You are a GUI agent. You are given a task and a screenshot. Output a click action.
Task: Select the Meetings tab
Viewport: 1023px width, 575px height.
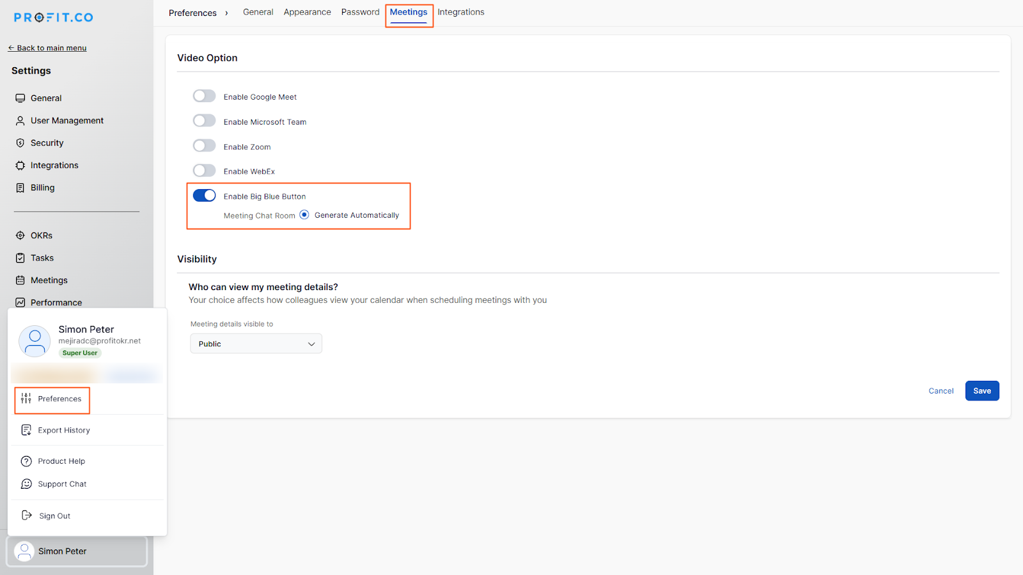click(x=409, y=12)
